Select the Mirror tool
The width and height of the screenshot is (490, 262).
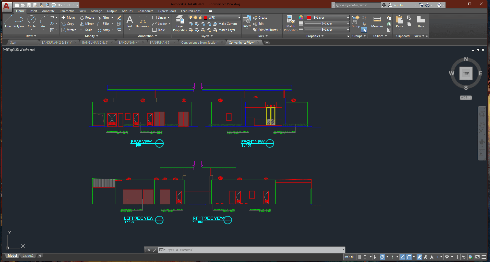(x=87, y=23)
